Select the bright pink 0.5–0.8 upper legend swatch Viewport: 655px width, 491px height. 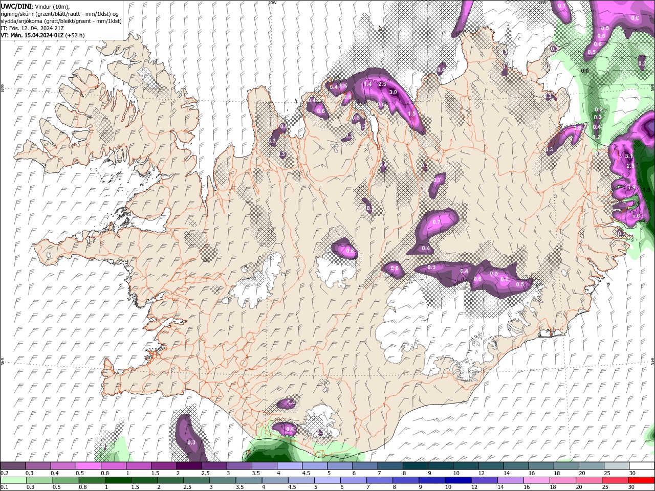[x=88, y=466]
